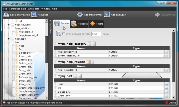This screenshot has width=179, height=107.
Task: Select Create_priv column in the tree
Action: click(25, 67)
